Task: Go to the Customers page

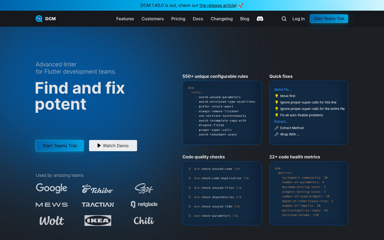Action: [x=153, y=19]
